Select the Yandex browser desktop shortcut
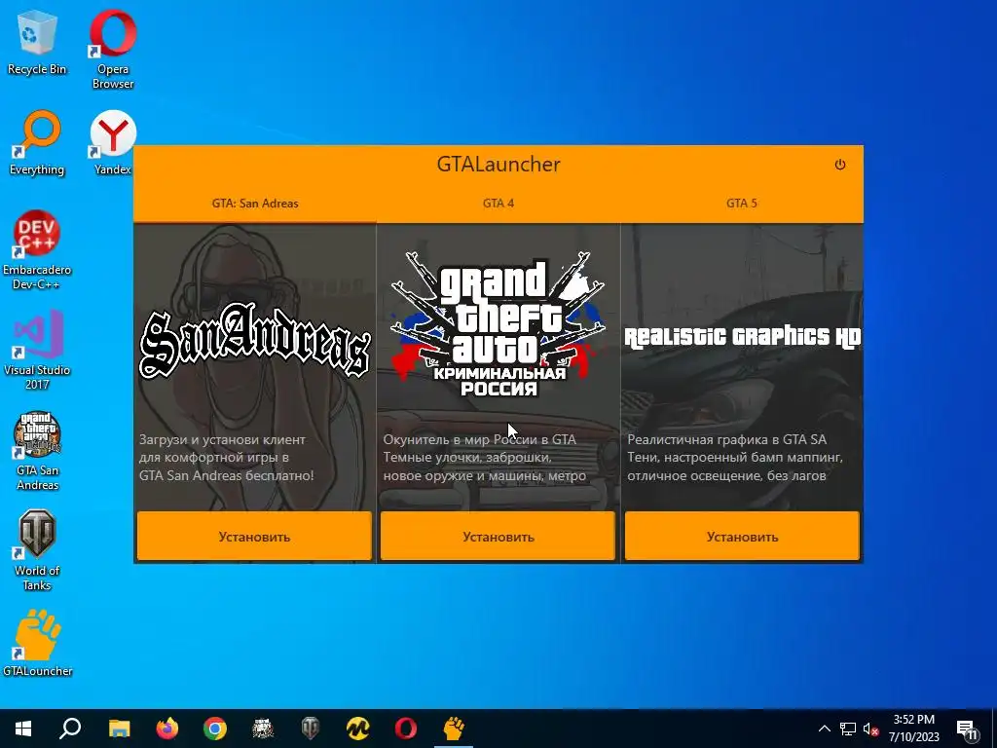This screenshot has height=748, width=997. (x=113, y=143)
